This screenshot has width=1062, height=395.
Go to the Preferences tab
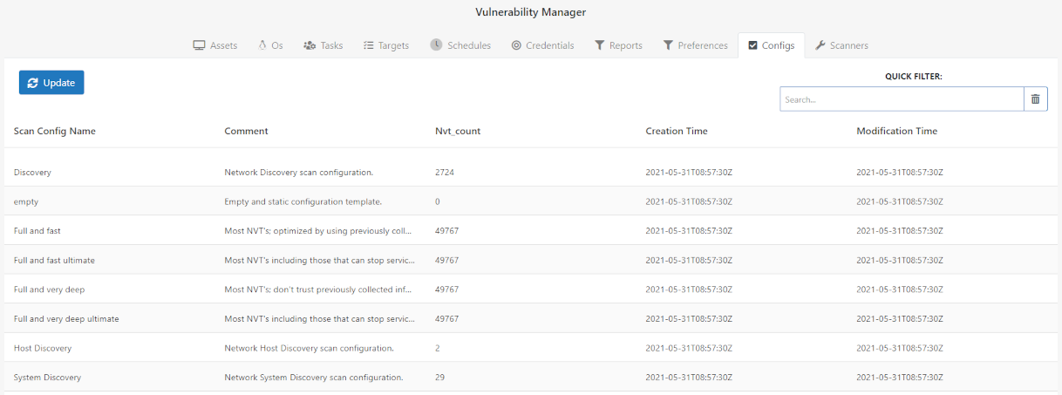click(x=695, y=45)
